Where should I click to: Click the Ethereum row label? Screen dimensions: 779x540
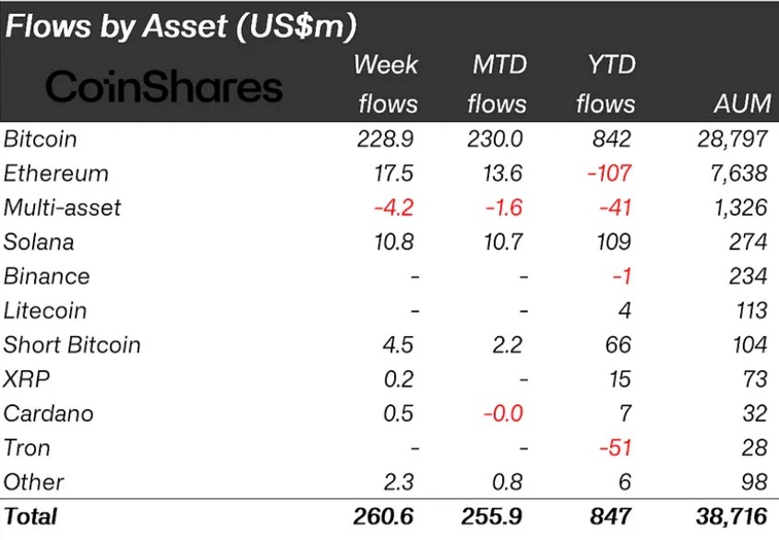(55, 174)
